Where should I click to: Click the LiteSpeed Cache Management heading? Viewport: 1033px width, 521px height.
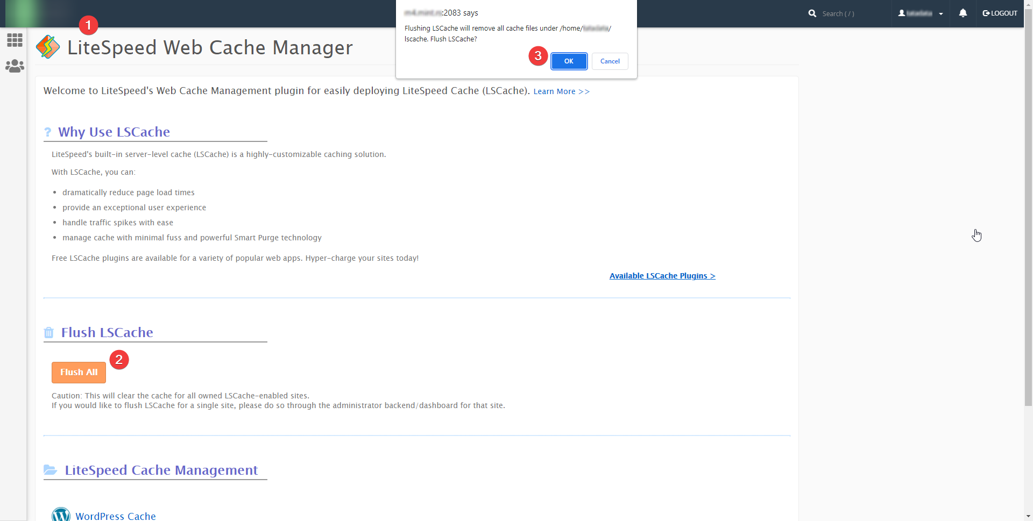(161, 470)
